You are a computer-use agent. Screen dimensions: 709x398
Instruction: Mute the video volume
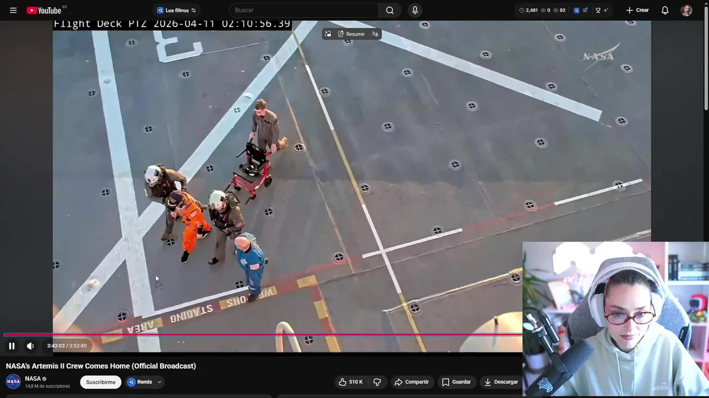pos(30,346)
